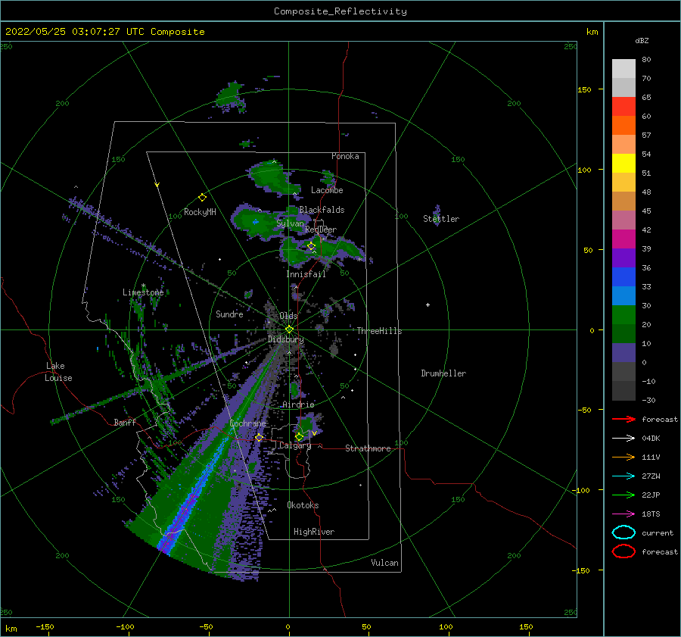The height and width of the screenshot is (637, 681).
Task: Select the orange 111V arrow icon
Action: 623,457
